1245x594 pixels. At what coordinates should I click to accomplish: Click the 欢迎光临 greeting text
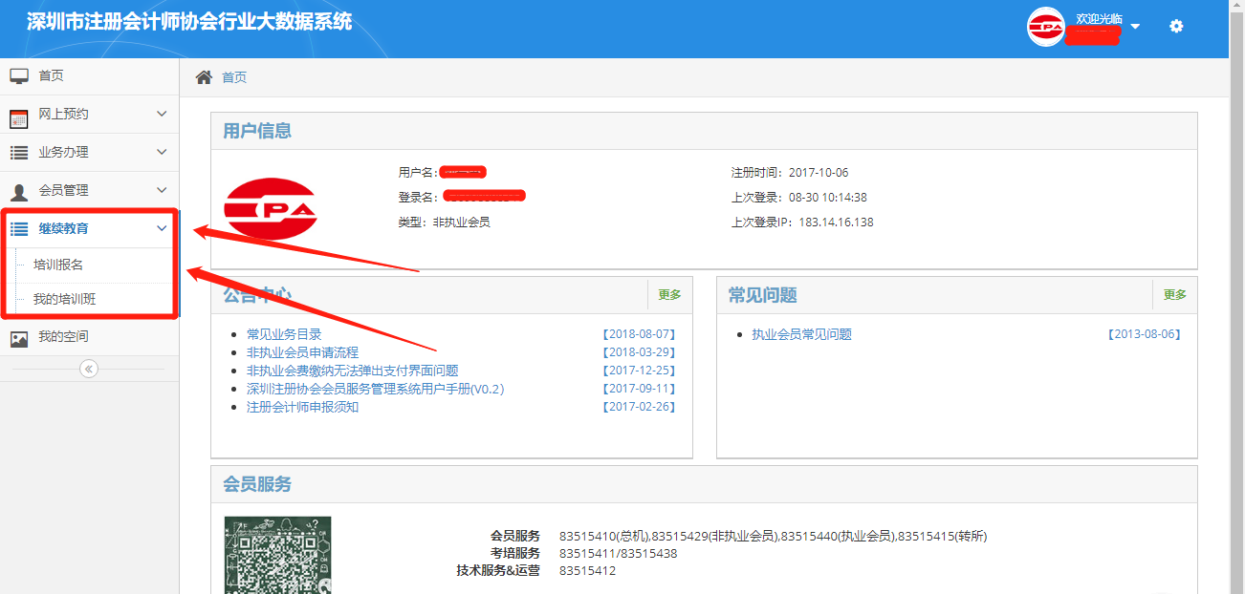(x=1099, y=18)
